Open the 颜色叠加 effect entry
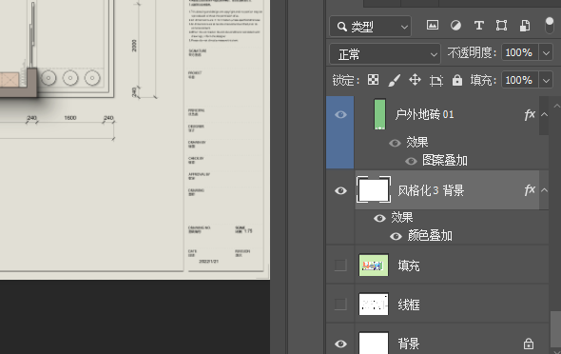The height and width of the screenshot is (354, 561). pyautogui.click(x=430, y=236)
